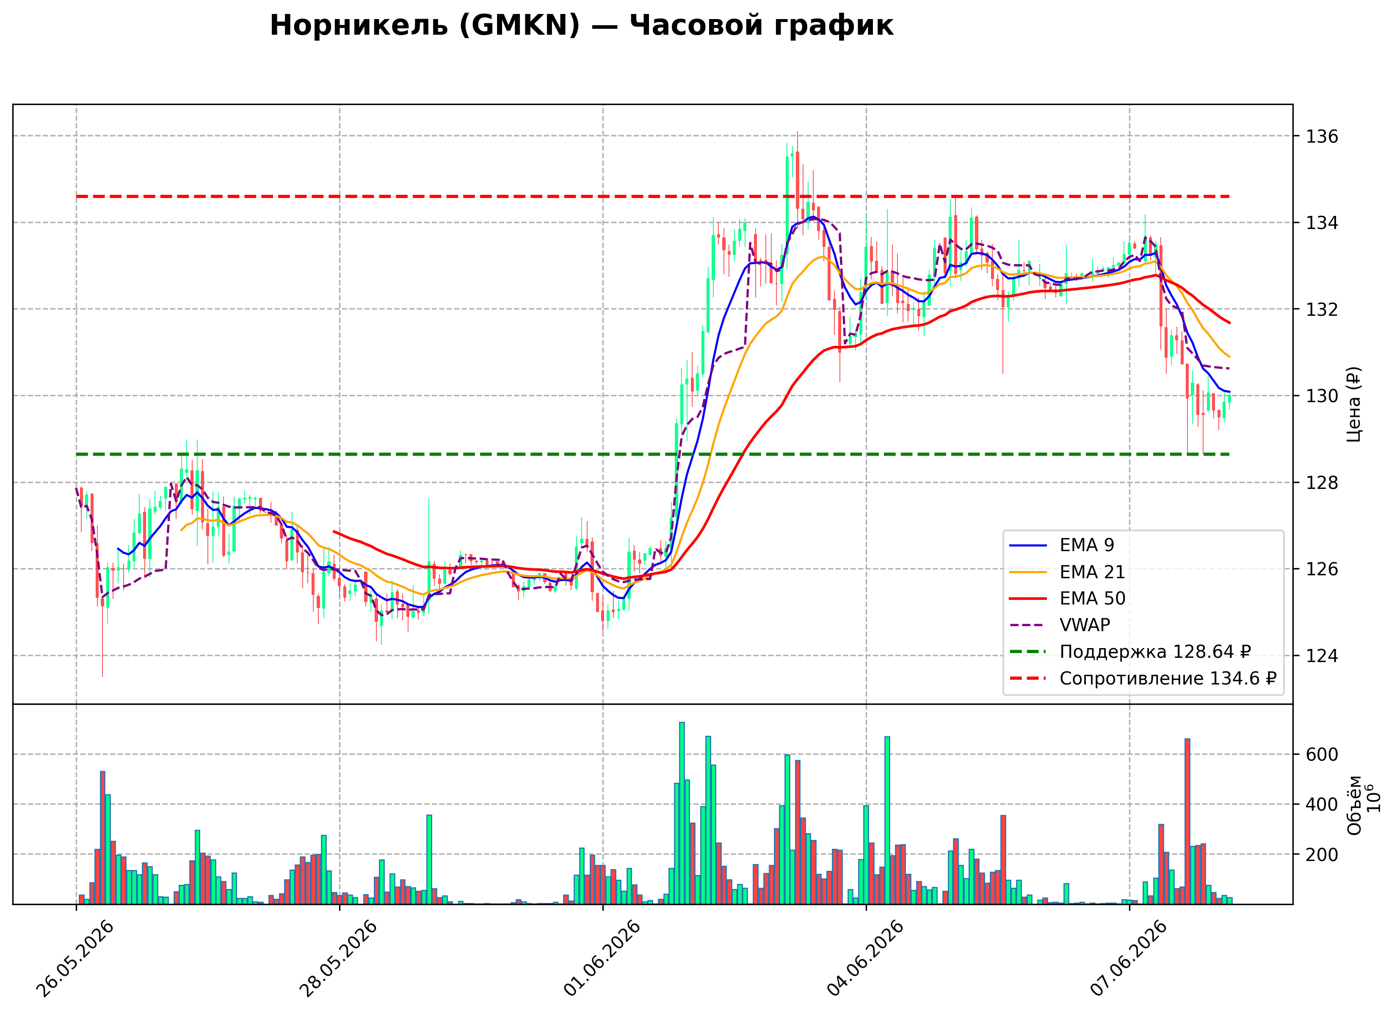The image size is (1397, 1013).
Task: Click the tall red volume bar after 07.06.2026
Action: (x=1187, y=821)
